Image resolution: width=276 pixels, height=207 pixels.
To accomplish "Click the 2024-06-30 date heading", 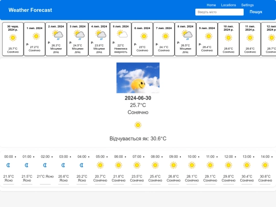I will (x=138, y=98).
